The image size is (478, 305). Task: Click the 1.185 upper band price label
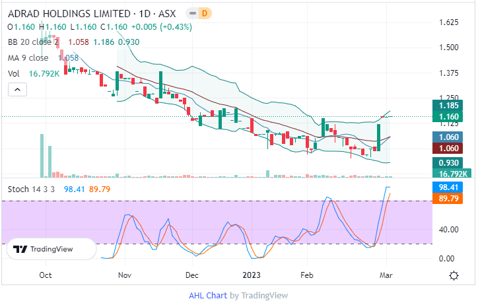450,105
